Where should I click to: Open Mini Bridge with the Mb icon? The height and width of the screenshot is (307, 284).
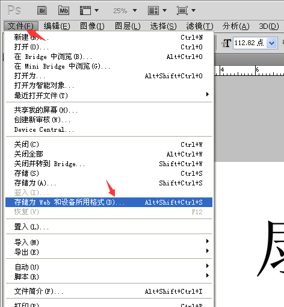64,10
